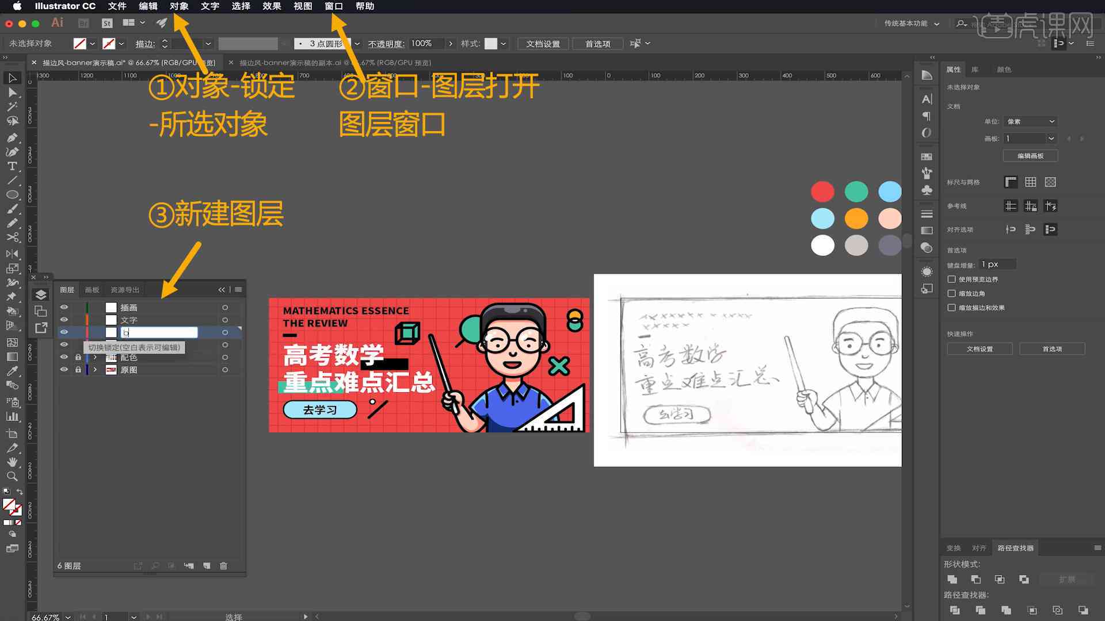Toggle visibility of 文字 layer

coord(64,319)
